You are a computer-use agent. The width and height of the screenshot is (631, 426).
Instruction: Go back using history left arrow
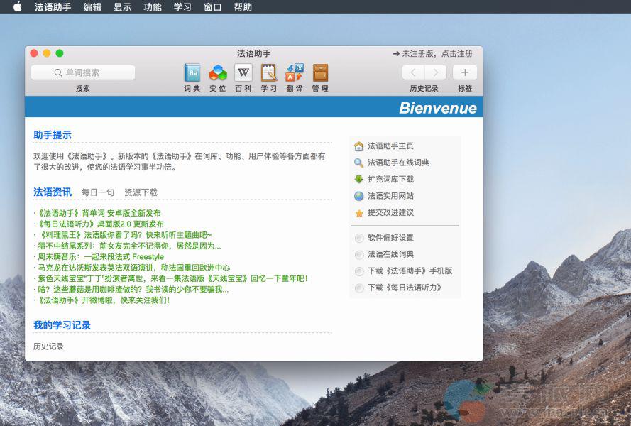point(413,72)
